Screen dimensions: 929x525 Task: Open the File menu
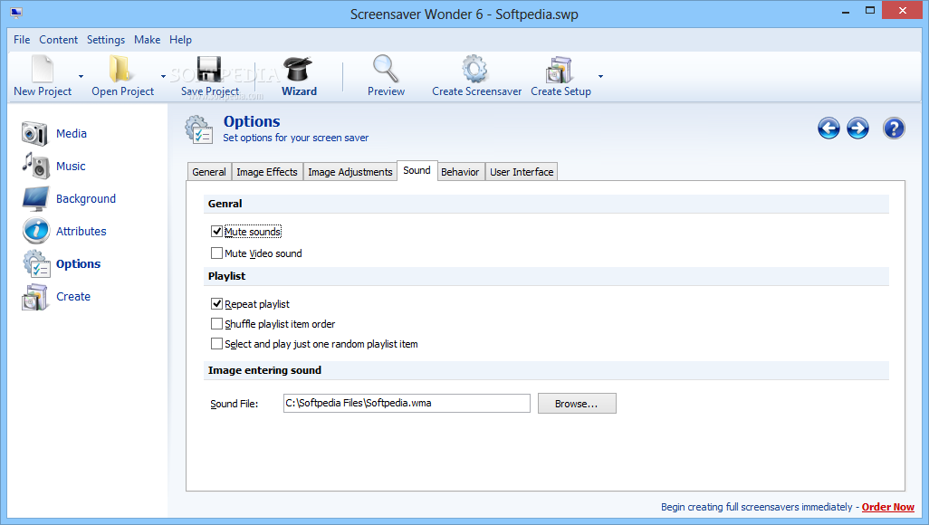[22, 40]
